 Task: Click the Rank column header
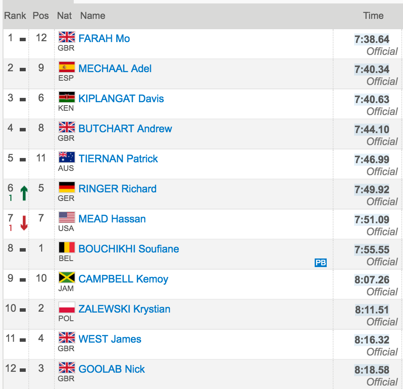click(15, 16)
